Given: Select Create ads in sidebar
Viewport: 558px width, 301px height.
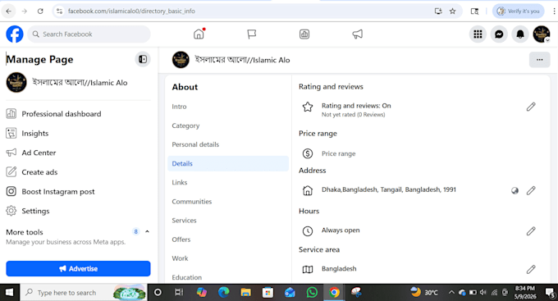Looking at the screenshot, I should click(78, 172).
